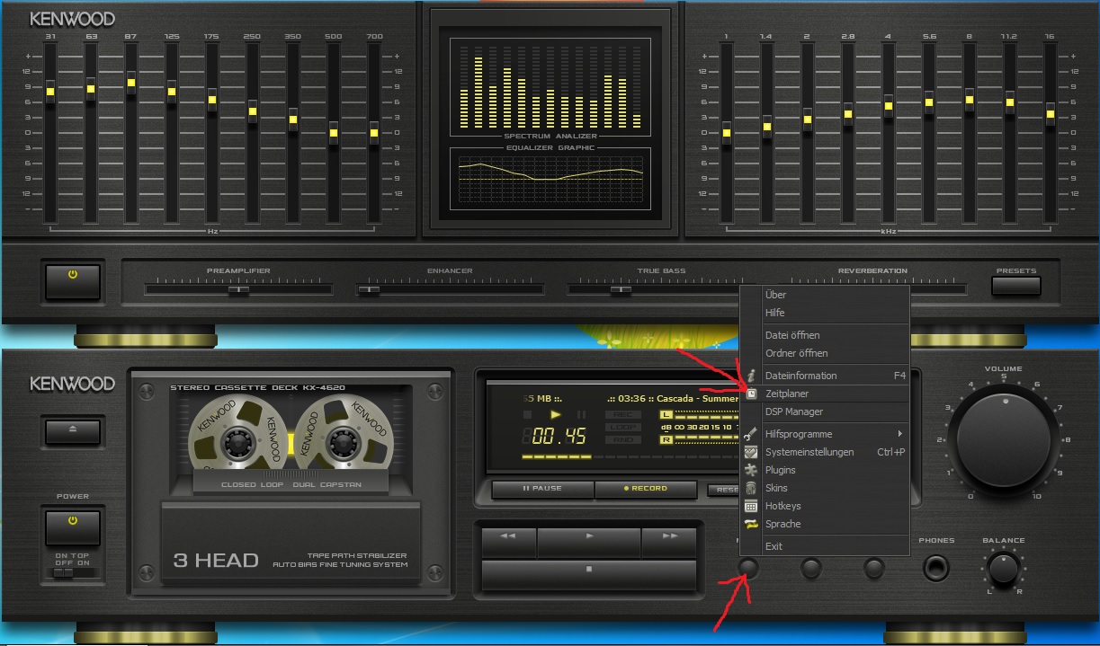Screen dimensions: 1100x646
Task: Toggle the equalizer power button
Action: pyautogui.click(x=73, y=280)
